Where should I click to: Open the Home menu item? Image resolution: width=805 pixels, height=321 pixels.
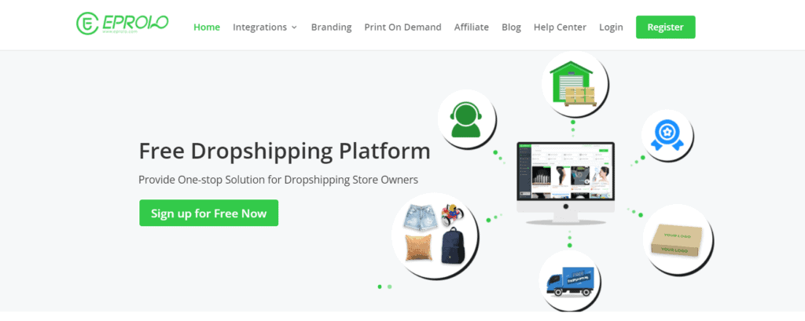click(207, 27)
